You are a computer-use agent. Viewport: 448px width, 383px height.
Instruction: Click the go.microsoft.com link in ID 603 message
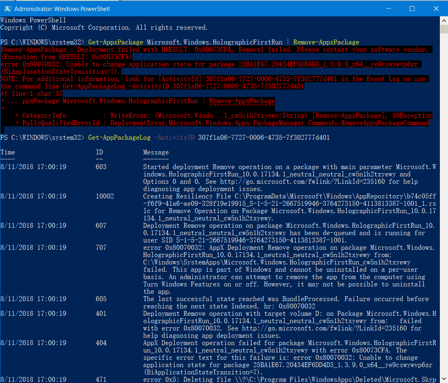303,182
